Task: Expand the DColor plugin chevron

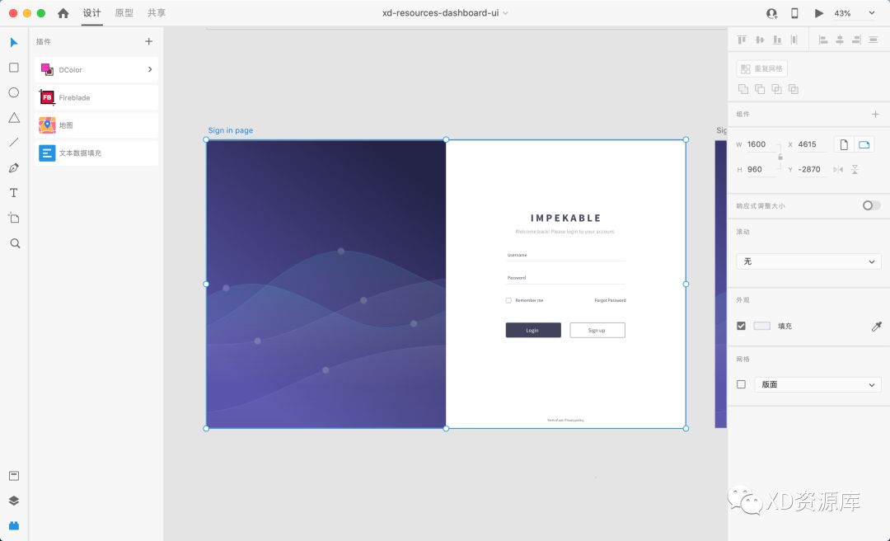Action: click(150, 69)
